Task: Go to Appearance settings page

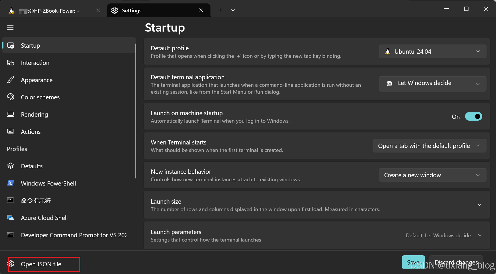Action: (69, 80)
